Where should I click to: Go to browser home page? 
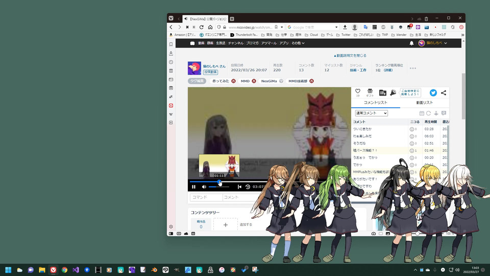click(210, 27)
